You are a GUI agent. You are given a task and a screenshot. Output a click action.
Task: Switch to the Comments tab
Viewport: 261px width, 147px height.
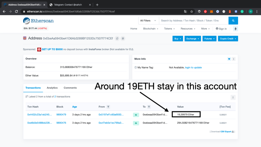[x=70, y=88]
